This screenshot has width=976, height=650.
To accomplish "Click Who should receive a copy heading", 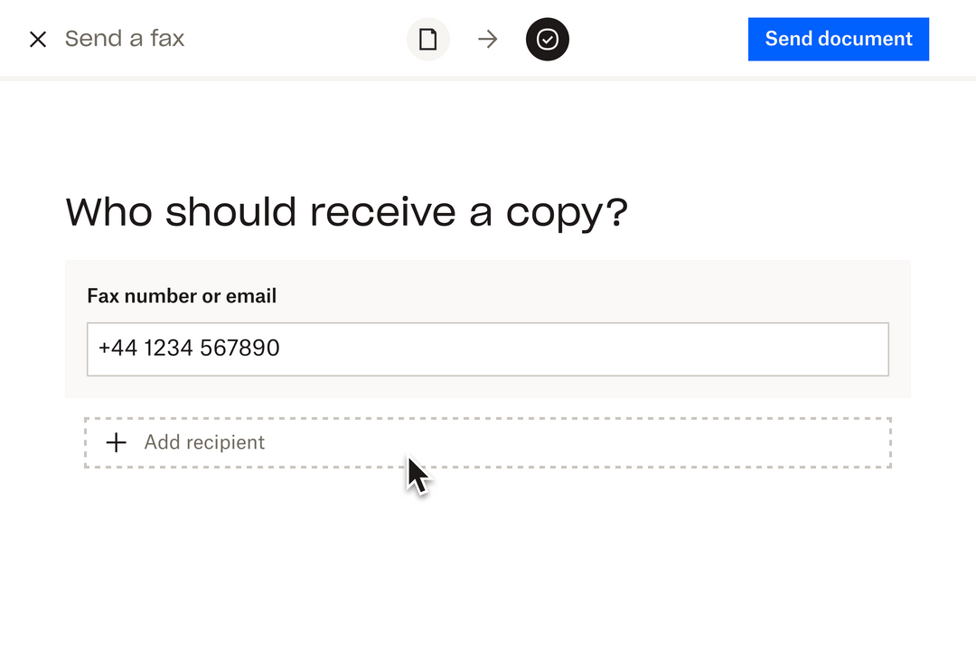I will (346, 211).
